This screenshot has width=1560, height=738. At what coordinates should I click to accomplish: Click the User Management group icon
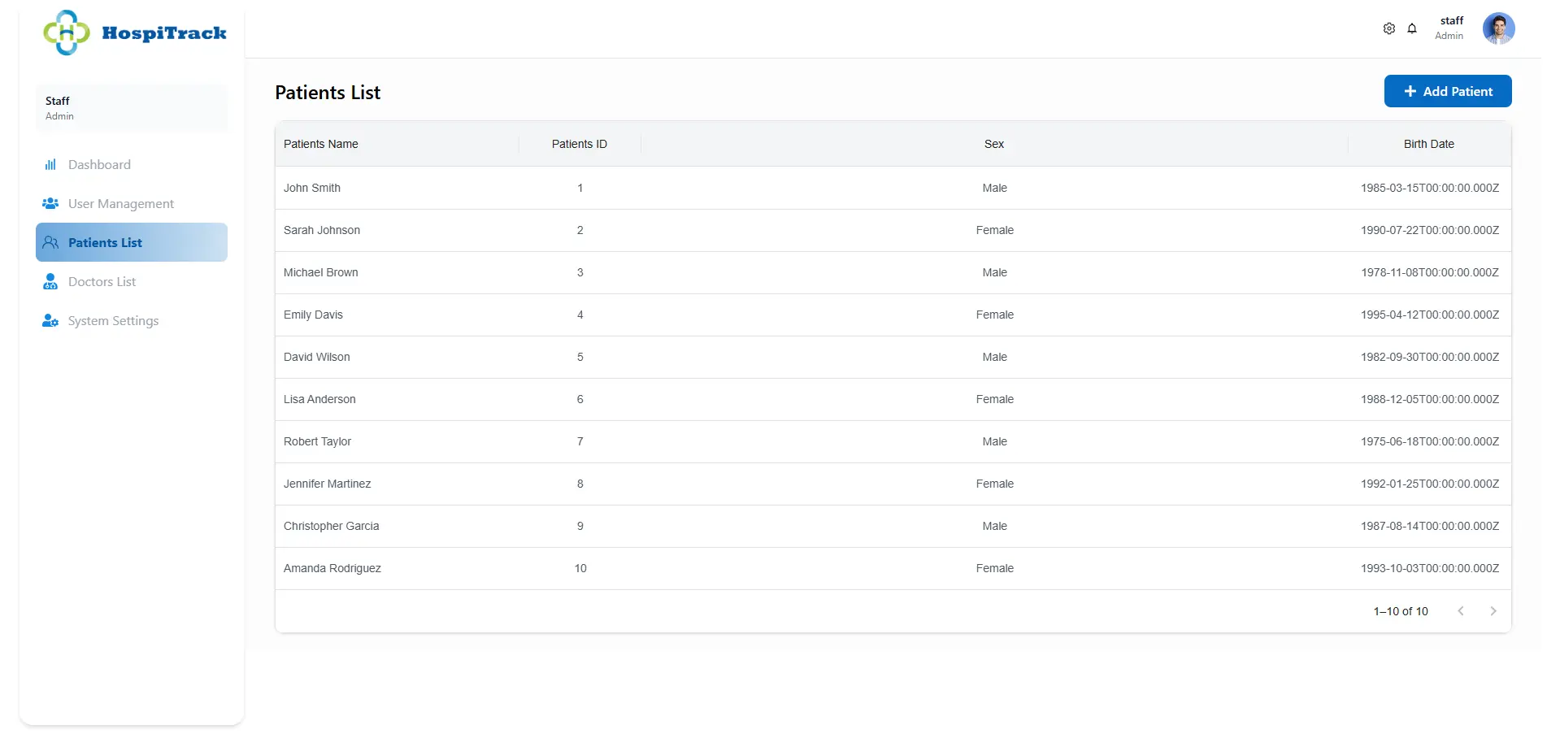click(50, 204)
